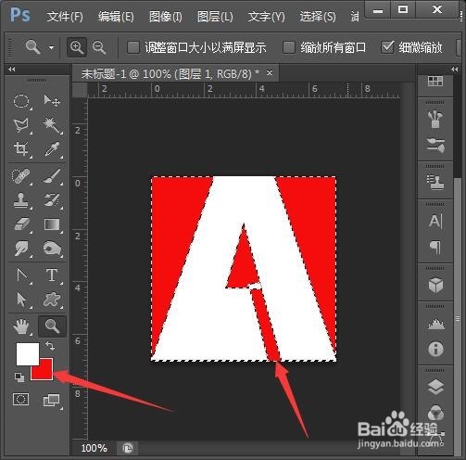466x460 pixels.
Task: Swap foreground and background colors
Action: click(x=50, y=346)
